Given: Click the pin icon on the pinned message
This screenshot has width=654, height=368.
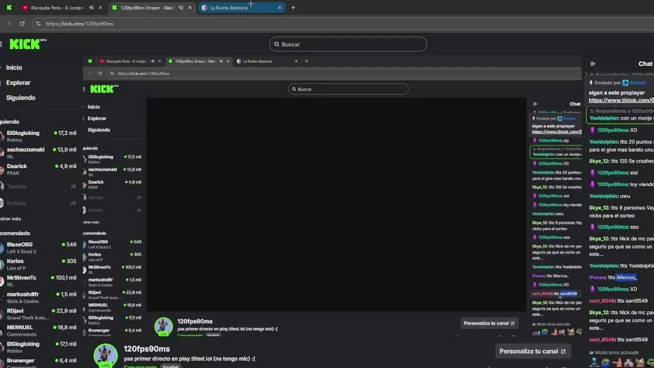Looking at the screenshot, I should 591,83.
